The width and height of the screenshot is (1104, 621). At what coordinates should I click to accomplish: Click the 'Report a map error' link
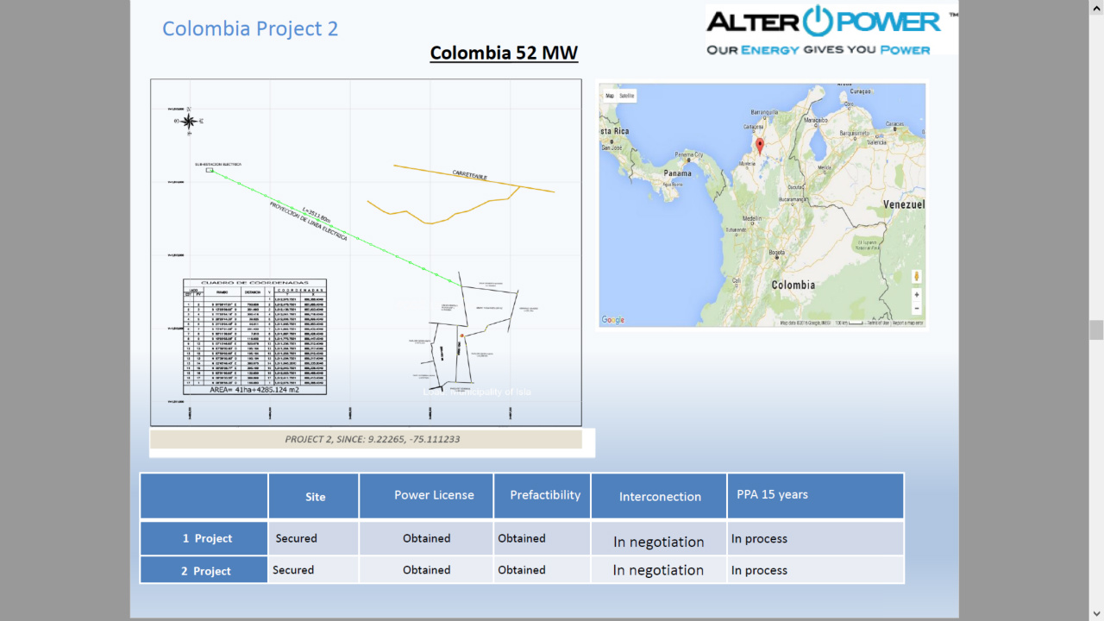point(907,323)
